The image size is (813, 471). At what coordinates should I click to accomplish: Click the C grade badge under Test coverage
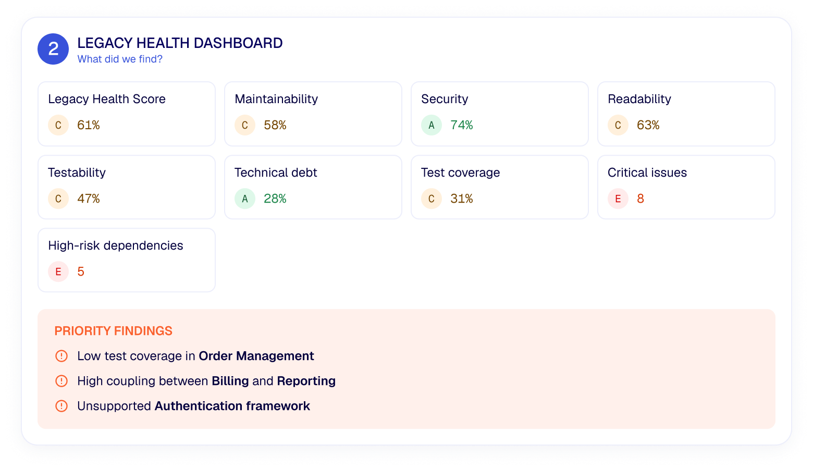point(432,199)
